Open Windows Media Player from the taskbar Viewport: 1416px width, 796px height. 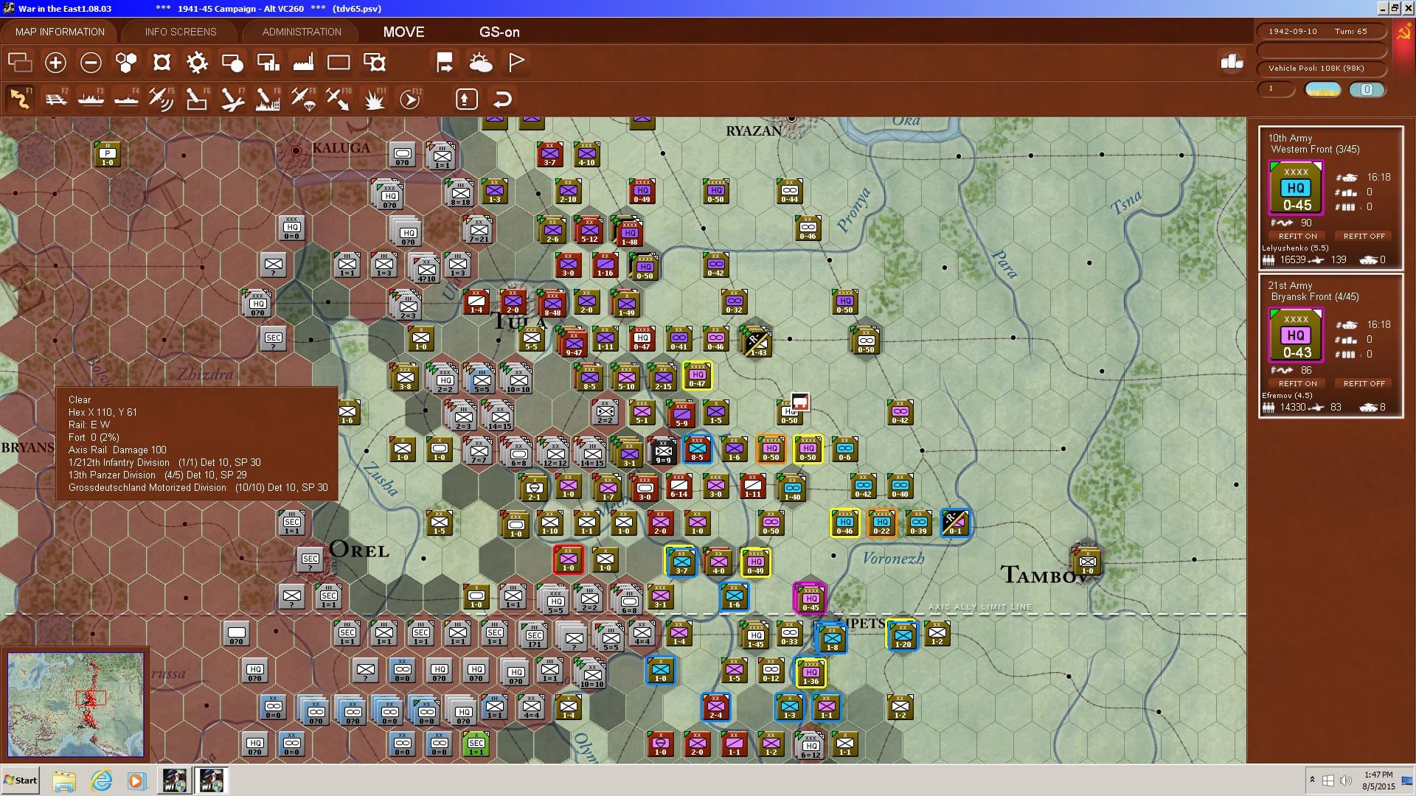(136, 781)
